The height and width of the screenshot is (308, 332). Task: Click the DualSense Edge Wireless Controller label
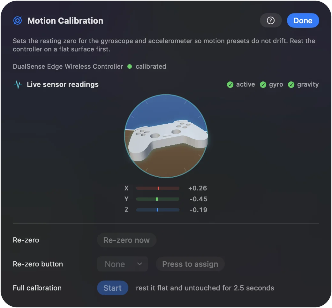(68, 66)
